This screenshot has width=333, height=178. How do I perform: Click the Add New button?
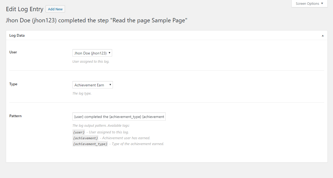(x=55, y=9)
